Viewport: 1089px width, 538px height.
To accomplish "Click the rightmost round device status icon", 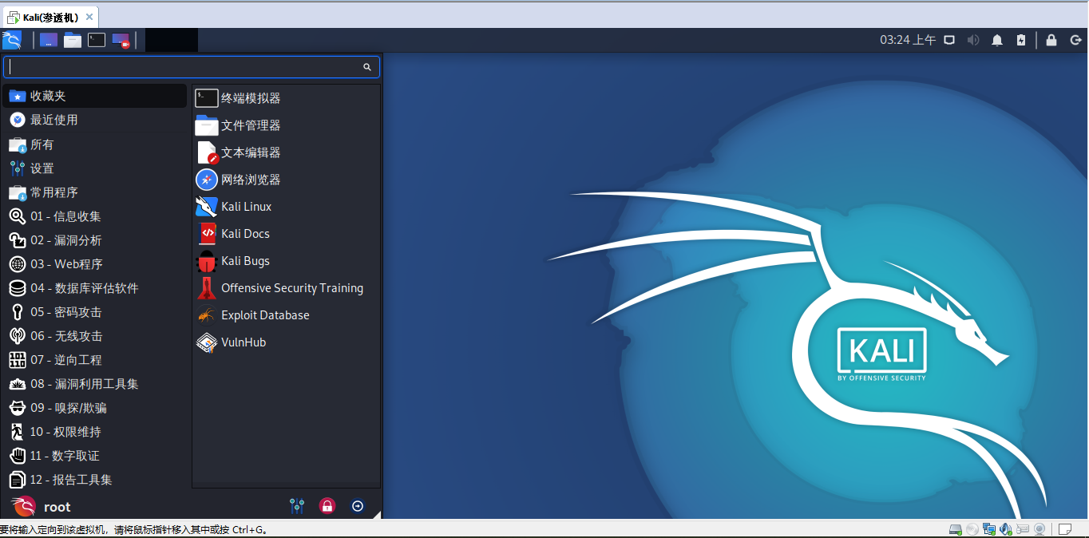I will [x=1039, y=529].
